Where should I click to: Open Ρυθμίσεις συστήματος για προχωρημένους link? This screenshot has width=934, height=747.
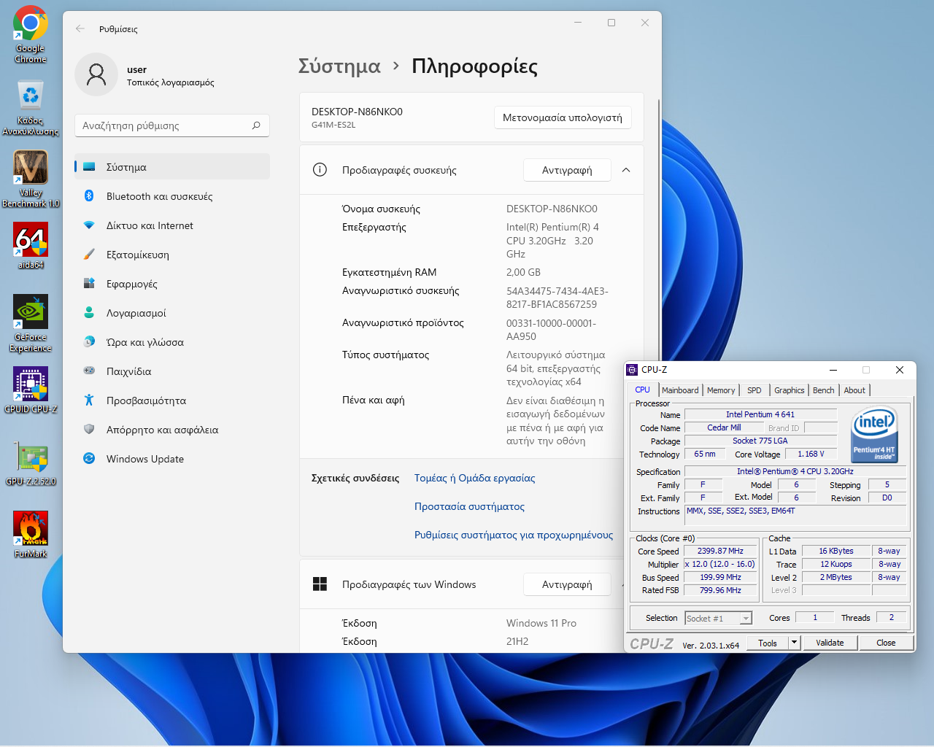pyautogui.click(x=514, y=535)
